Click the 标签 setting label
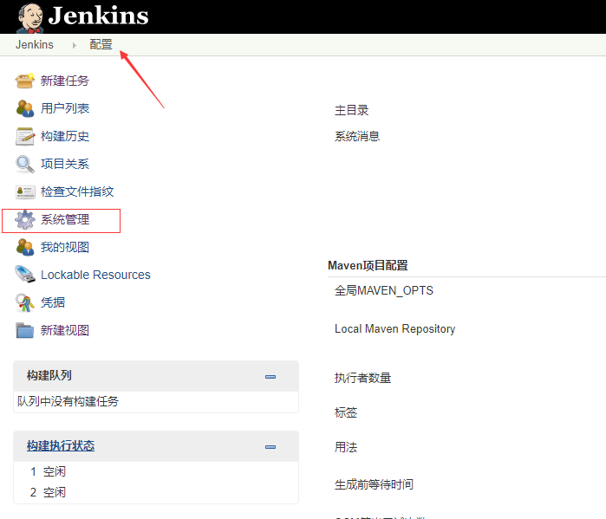Screen dimensions: 606x519 346,412
